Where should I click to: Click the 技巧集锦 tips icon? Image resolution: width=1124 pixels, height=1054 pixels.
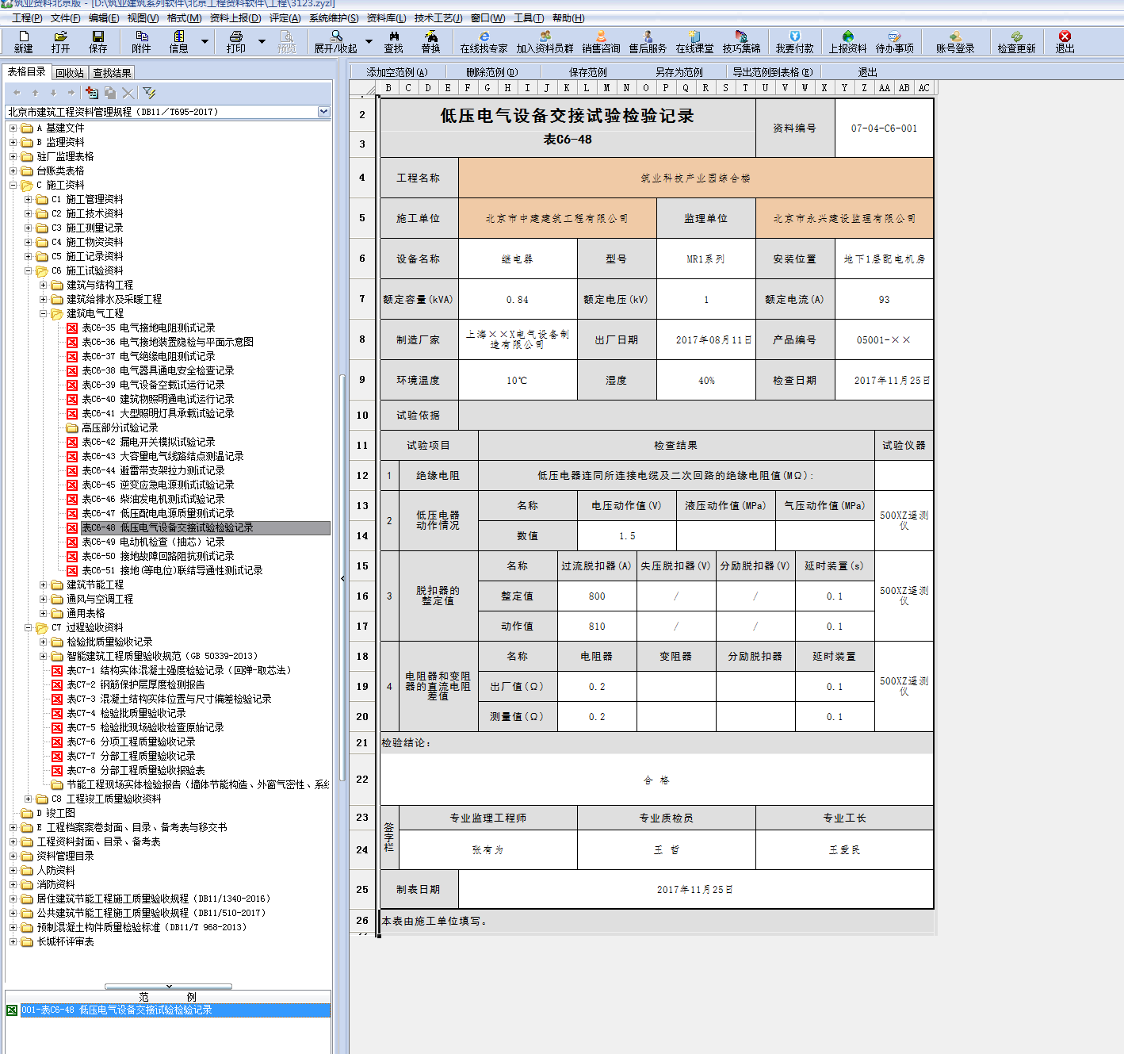741,36
